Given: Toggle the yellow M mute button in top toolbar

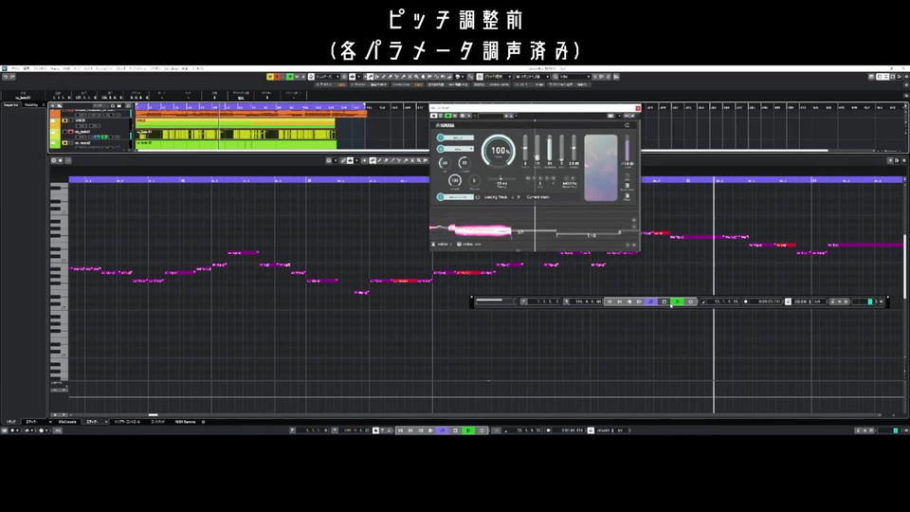Looking at the screenshot, I should (270, 77).
